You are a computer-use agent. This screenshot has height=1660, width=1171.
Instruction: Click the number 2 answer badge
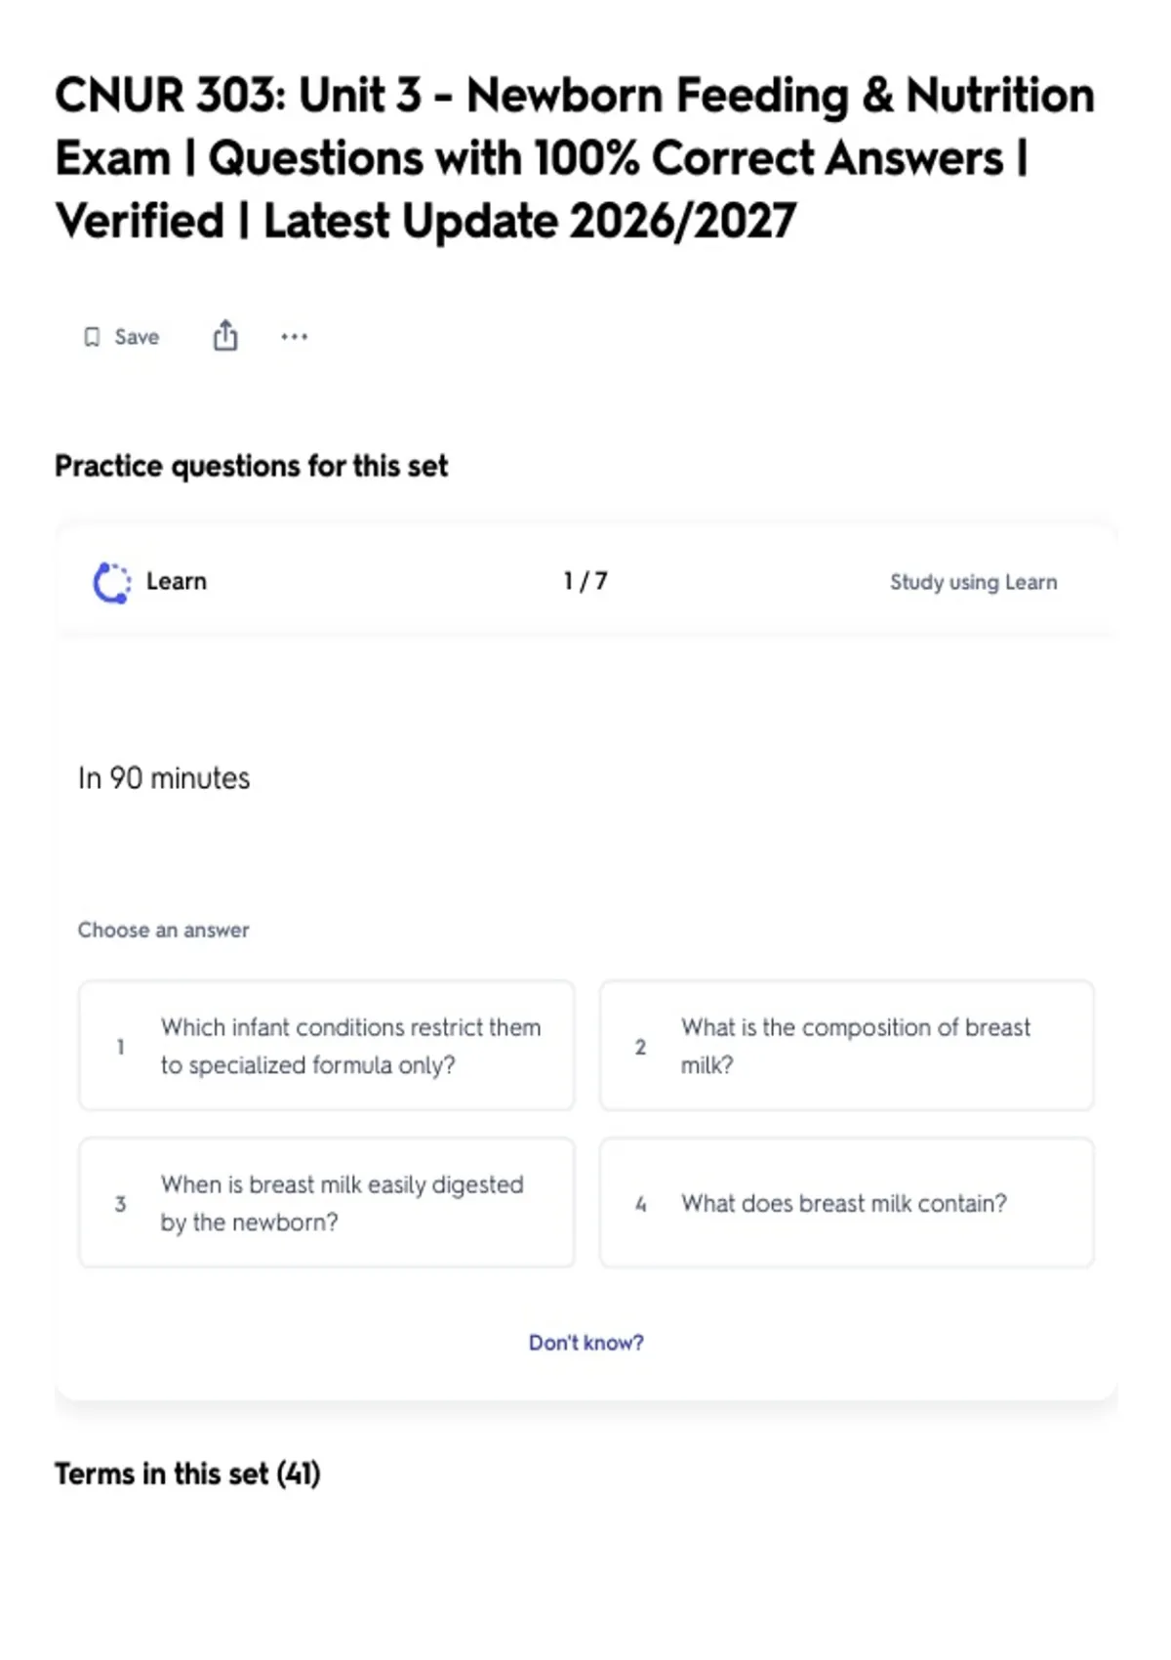click(x=640, y=1047)
